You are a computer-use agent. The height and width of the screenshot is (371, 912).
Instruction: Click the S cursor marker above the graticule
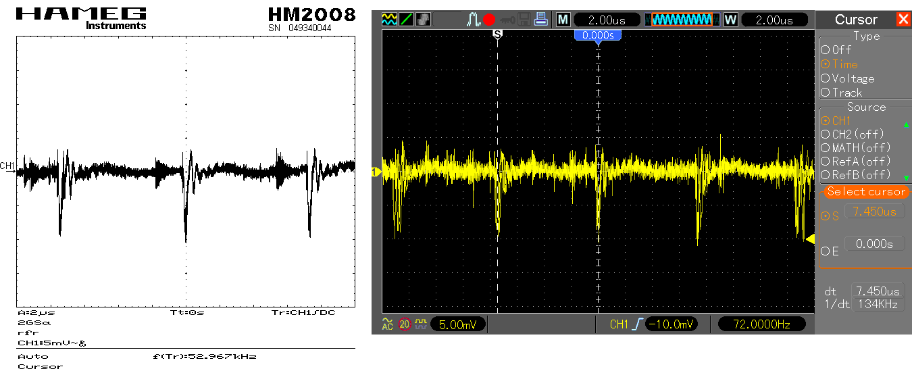tap(498, 33)
